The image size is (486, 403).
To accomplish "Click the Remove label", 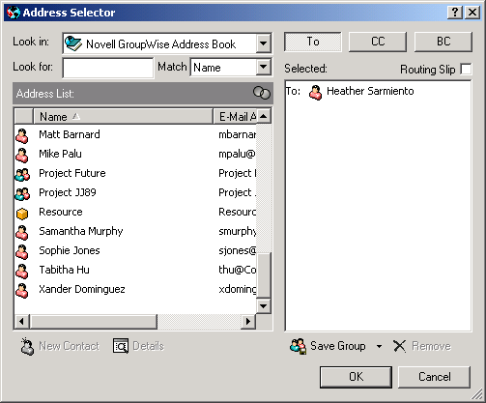I will [431, 346].
